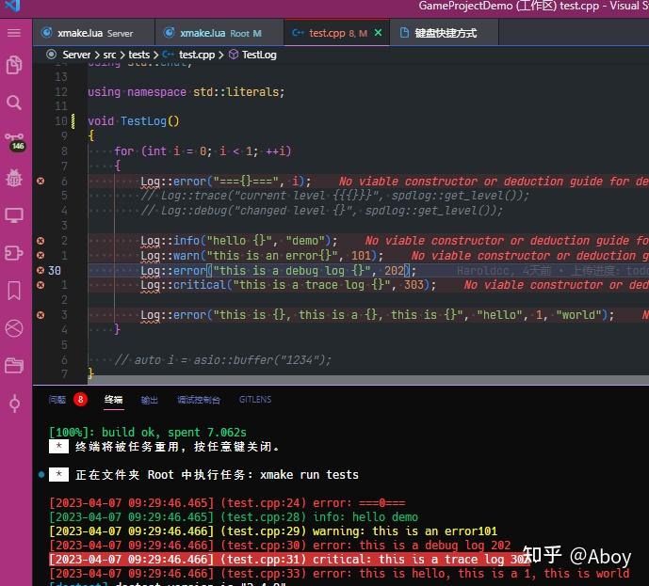
Task: Click src in the breadcrumb
Action: [x=109, y=55]
